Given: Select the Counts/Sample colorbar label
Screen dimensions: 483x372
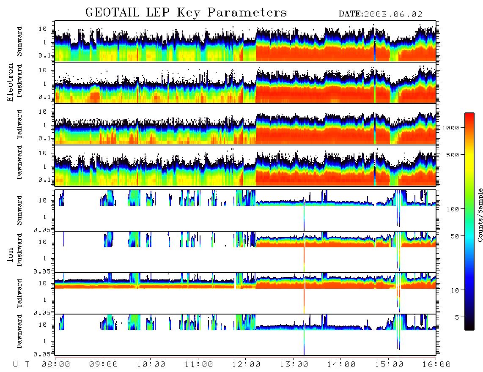Looking at the screenshot, I should coord(480,215).
